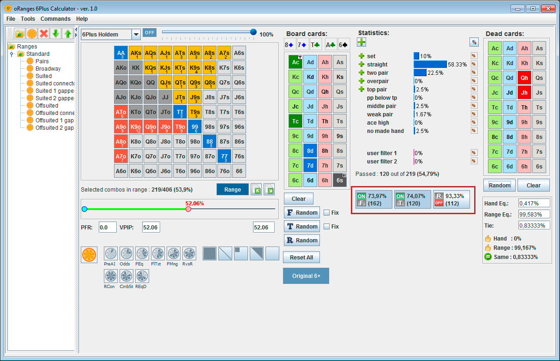
Task: Toggle the OFF switch next to game dropdown
Action: [x=149, y=33]
